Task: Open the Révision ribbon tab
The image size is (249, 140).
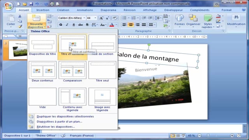Action: pyautogui.click(x=130, y=10)
